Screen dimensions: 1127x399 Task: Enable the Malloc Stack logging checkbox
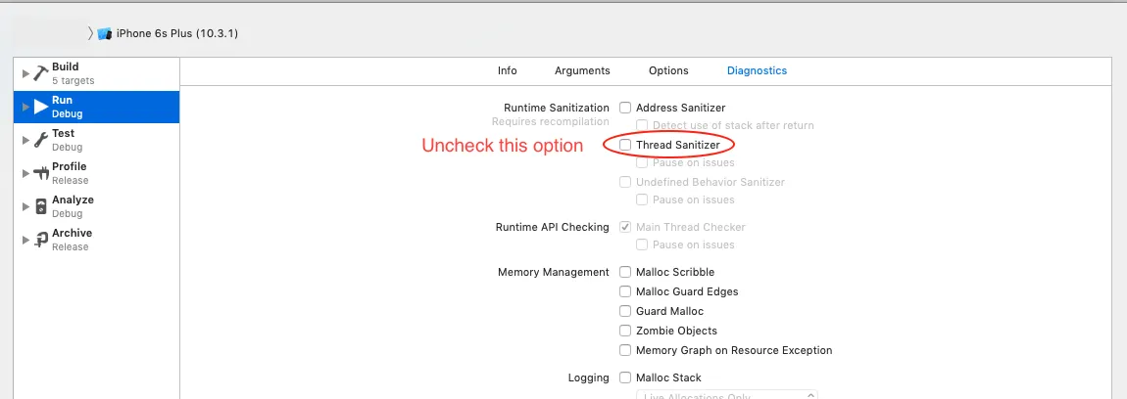[x=625, y=377]
